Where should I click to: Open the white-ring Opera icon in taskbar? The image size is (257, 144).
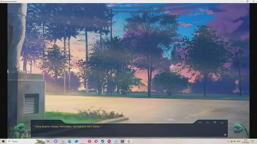click(96, 141)
